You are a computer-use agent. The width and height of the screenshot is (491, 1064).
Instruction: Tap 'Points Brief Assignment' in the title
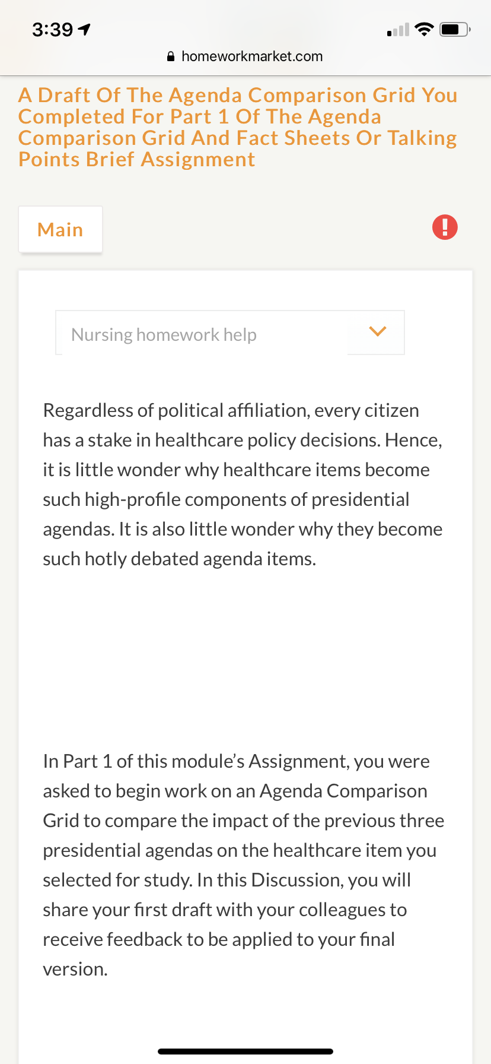tap(137, 159)
